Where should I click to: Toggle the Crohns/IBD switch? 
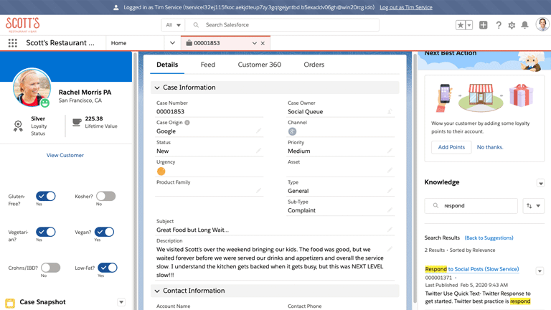[x=51, y=268]
